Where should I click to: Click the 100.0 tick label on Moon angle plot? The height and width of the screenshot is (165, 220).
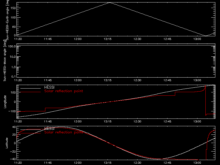(x=12, y=46)
